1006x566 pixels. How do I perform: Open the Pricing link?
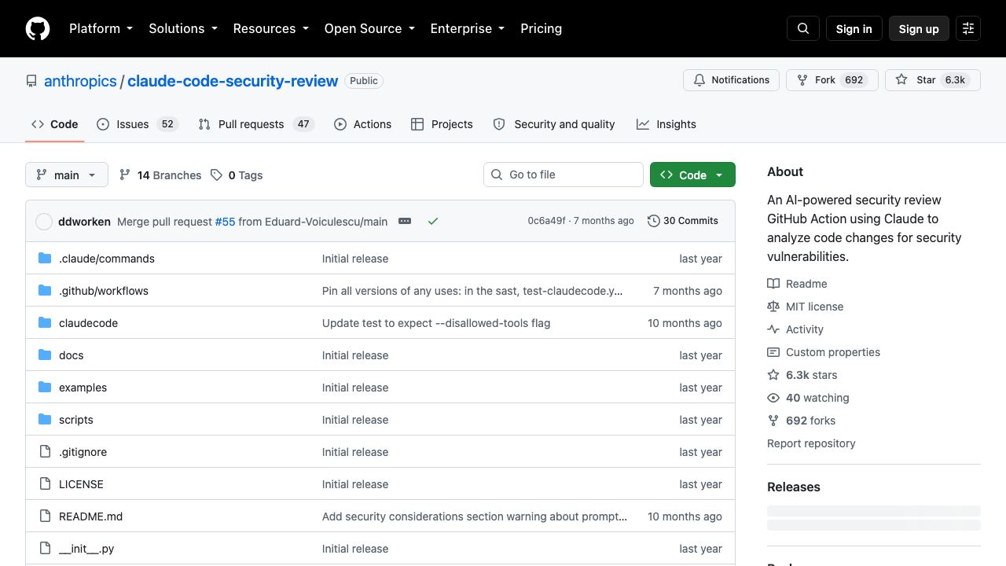(542, 28)
